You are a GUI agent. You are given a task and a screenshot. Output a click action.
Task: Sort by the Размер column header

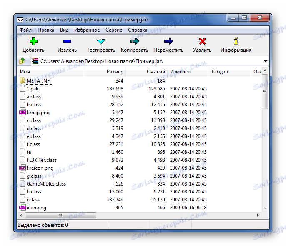coord(105,72)
